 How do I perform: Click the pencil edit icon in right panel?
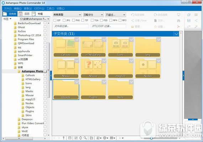196,26
